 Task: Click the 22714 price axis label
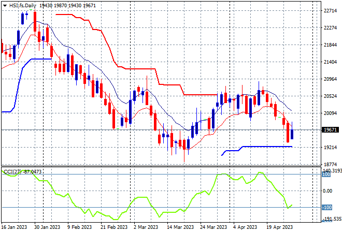pyautogui.click(x=330, y=11)
